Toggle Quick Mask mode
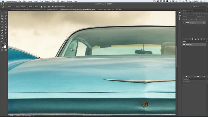This screenshot has height=117, width=208. (2, 50)
